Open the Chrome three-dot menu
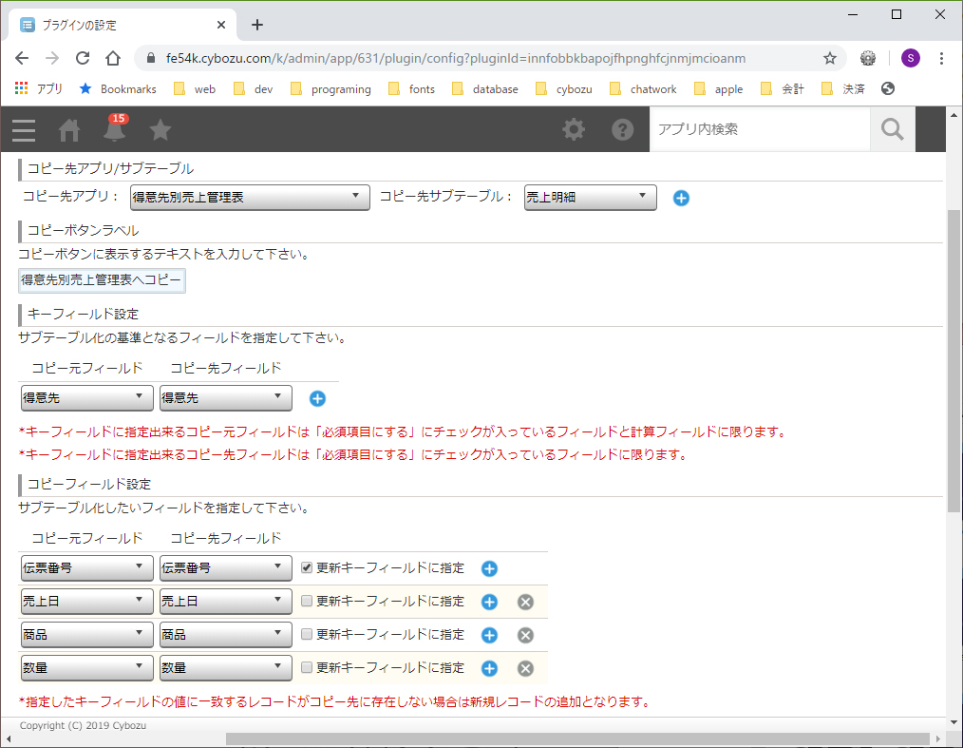This screenshot has width=963, height=748. click(941, 58)
